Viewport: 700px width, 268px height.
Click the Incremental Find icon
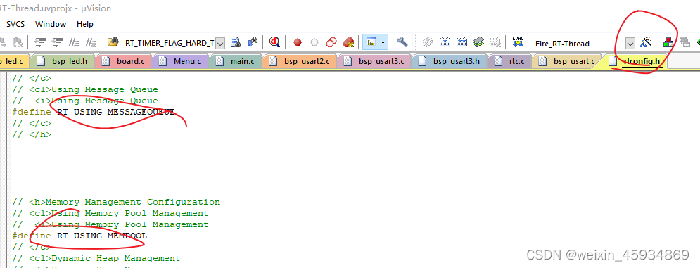point(253,42)
